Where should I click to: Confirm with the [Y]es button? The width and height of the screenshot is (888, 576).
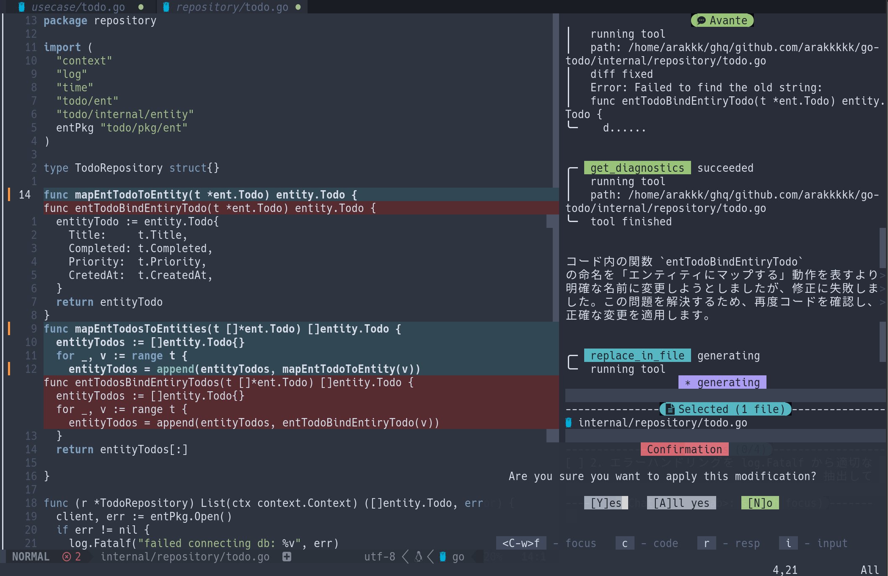(606, 503)
